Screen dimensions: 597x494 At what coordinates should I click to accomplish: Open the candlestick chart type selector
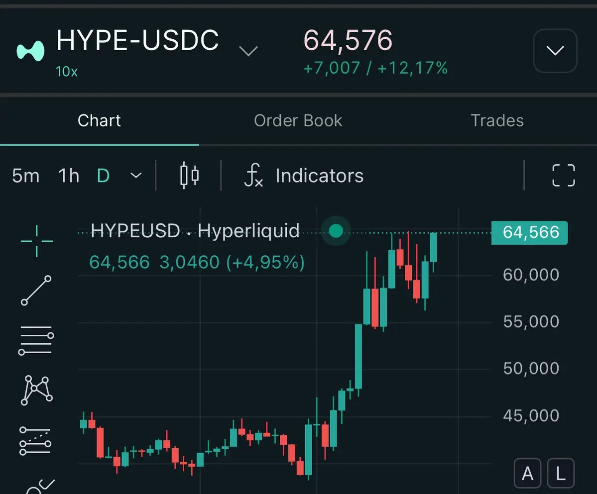pos(189,175)
